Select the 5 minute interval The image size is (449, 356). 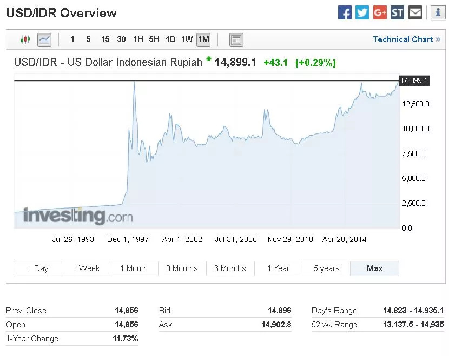click(88, 39)
